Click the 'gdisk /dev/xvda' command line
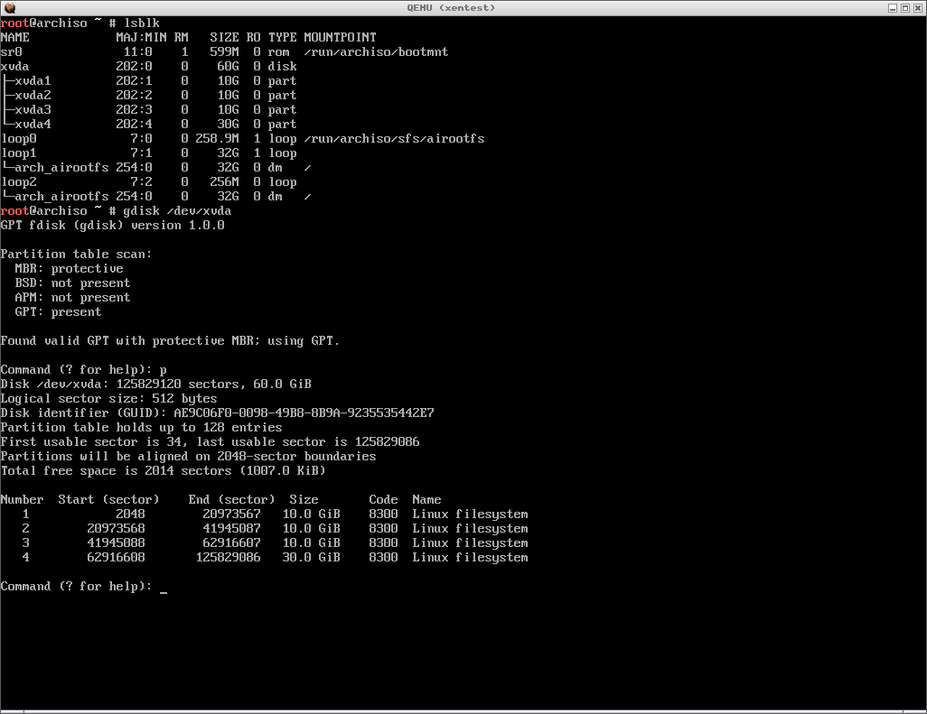 [x=177, y=211]
